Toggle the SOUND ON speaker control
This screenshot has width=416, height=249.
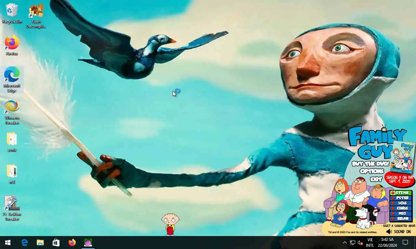[399, 232]
